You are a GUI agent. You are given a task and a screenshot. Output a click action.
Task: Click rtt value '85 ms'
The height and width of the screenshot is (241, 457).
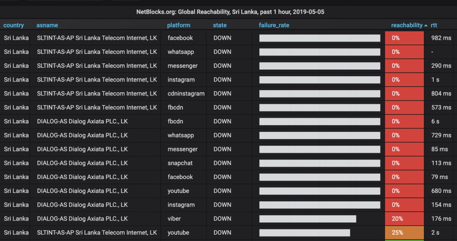coord(440,149)
